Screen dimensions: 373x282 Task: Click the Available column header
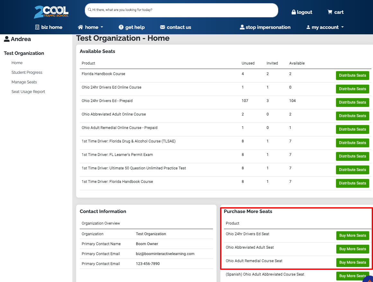click(x=297, y=63)
